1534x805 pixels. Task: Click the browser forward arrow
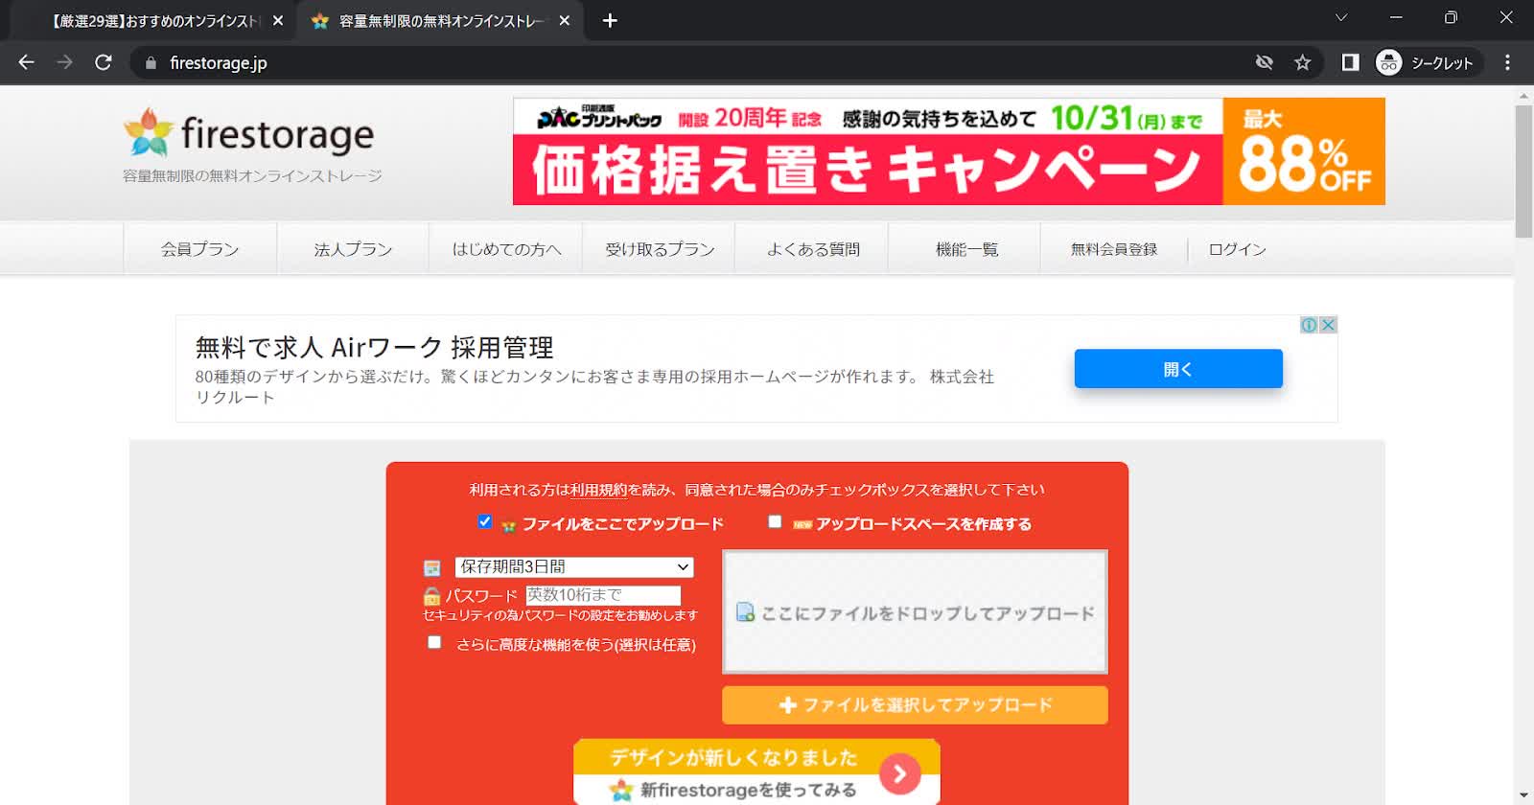(x=64, y=62)
